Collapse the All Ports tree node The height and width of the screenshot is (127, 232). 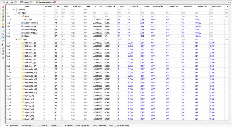[13, 10]
